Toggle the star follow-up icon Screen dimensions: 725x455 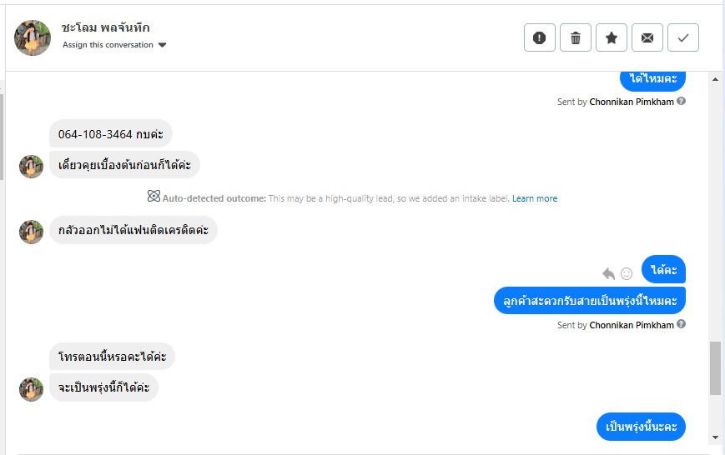point(612,37)
